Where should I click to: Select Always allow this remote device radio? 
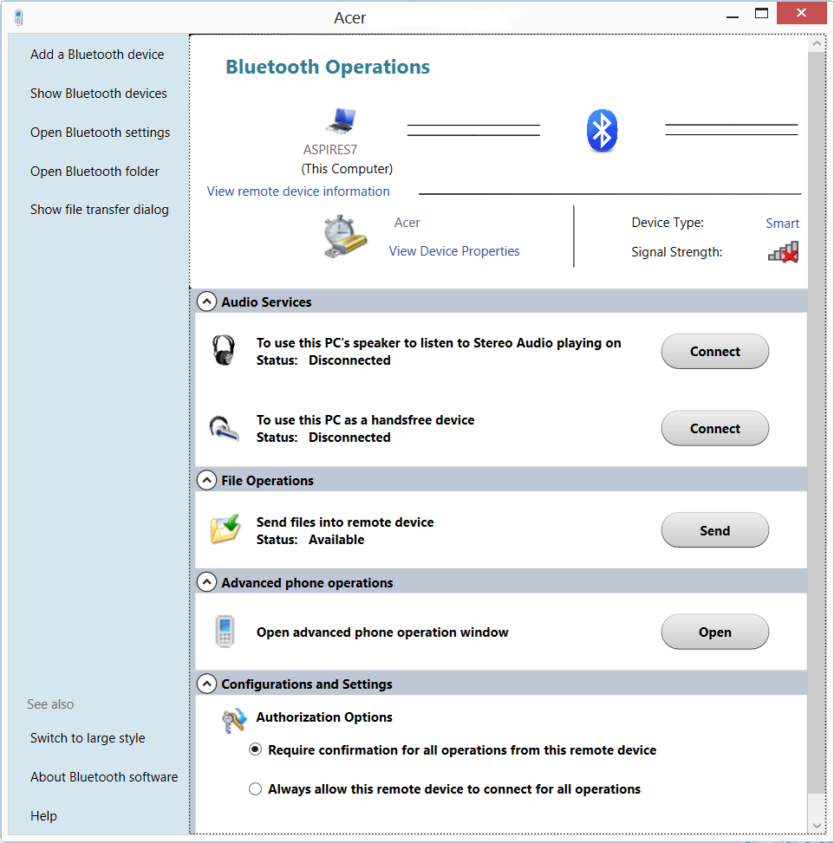(255, 788)
